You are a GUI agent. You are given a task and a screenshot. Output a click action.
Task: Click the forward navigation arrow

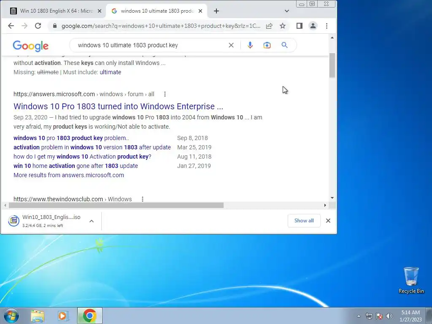pyautogui.click(x=24, y=26)
